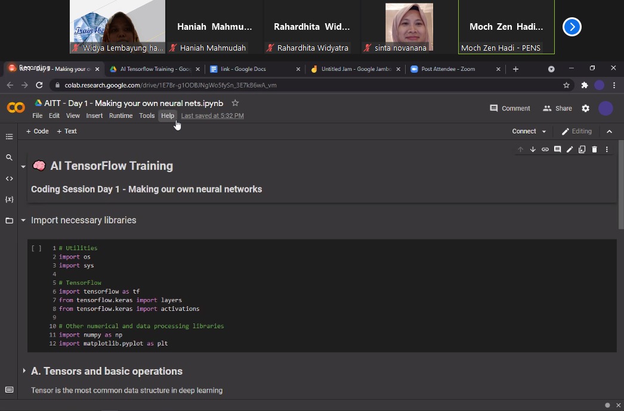Viewport: 624px width, 411px height.
Task: Open the find and replace search icon
Action: coord(9,157)
